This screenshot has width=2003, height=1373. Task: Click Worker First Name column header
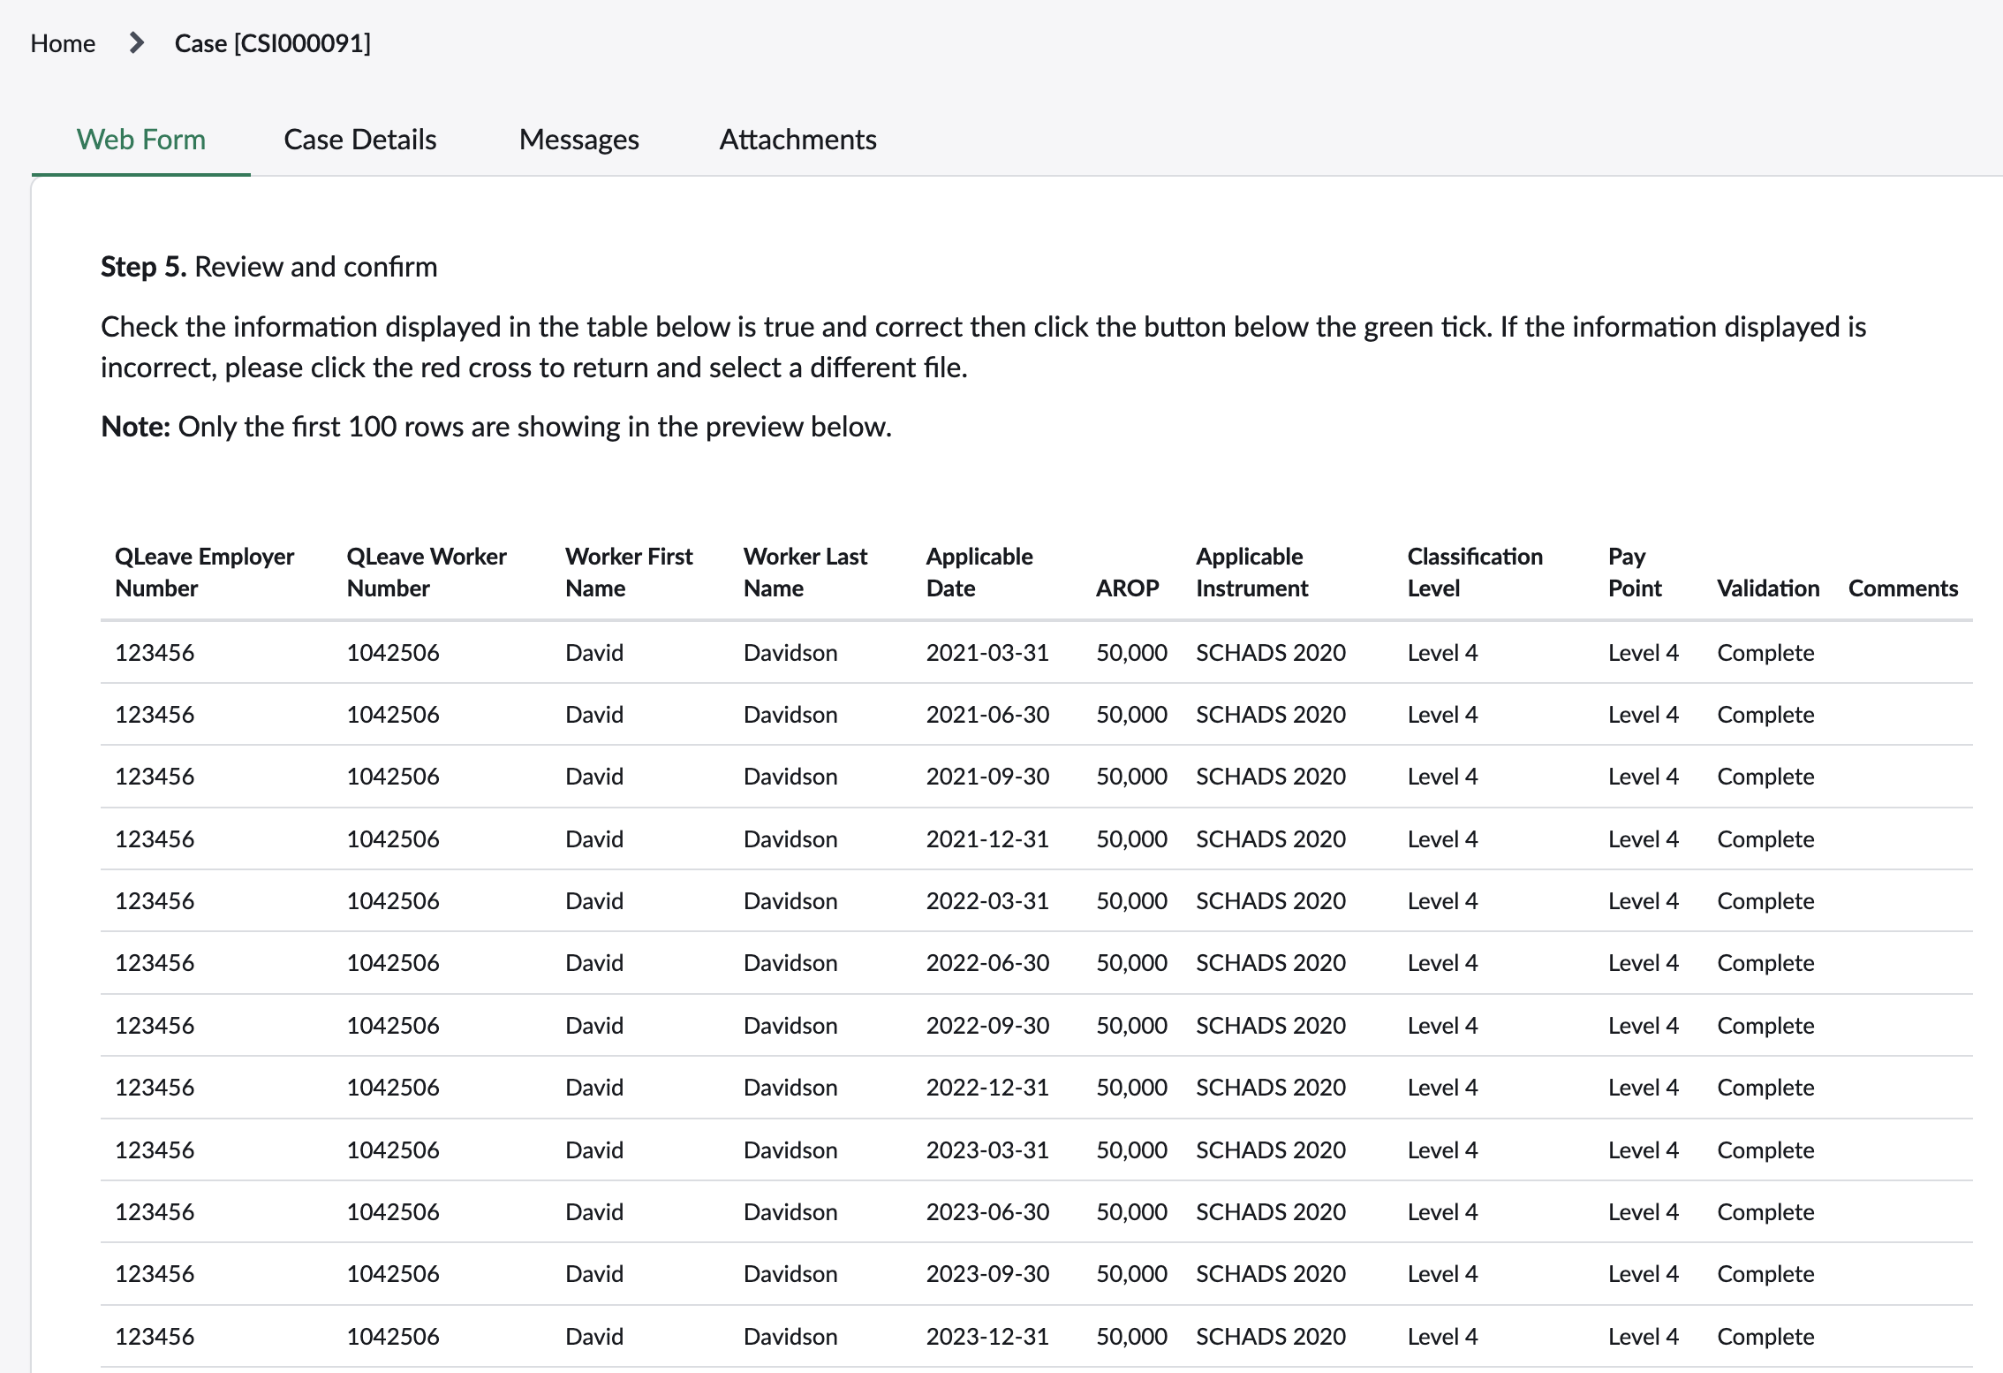(629, 572)
